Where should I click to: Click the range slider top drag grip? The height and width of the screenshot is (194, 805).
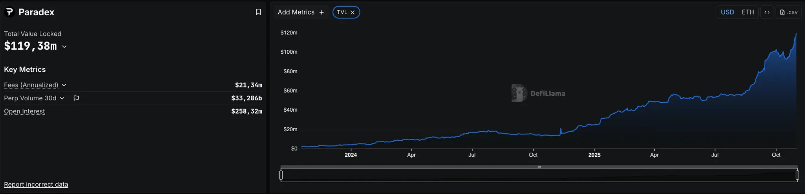coord(539,167)
